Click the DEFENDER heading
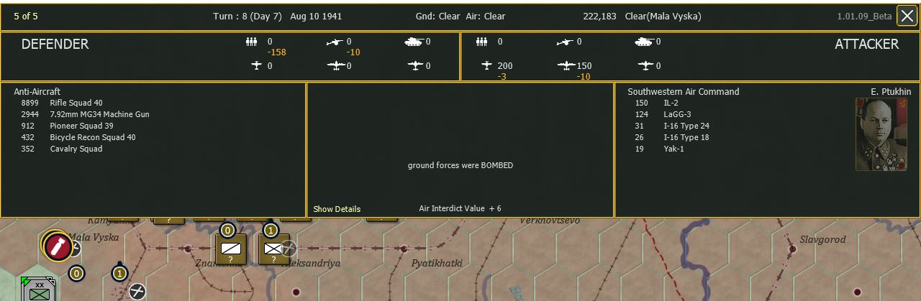 tap(55, 44)
